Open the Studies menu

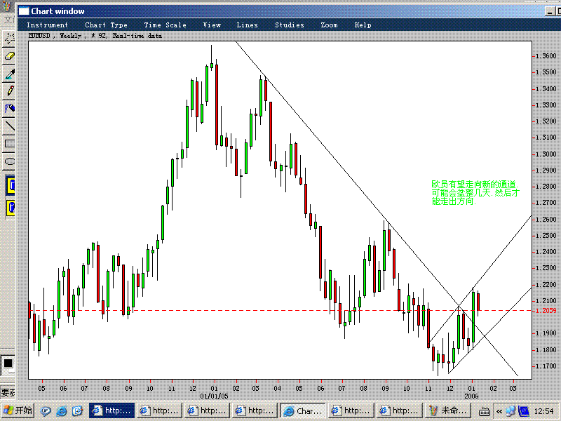[290, 25]
